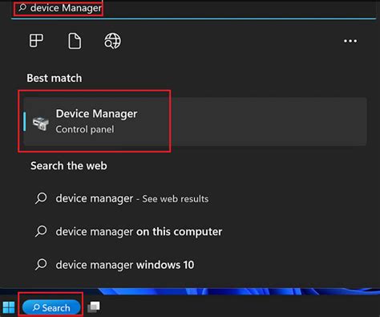Filter results by Web globe icon
The width and height of the screenshot is (380, 317).
coord(112,41)
